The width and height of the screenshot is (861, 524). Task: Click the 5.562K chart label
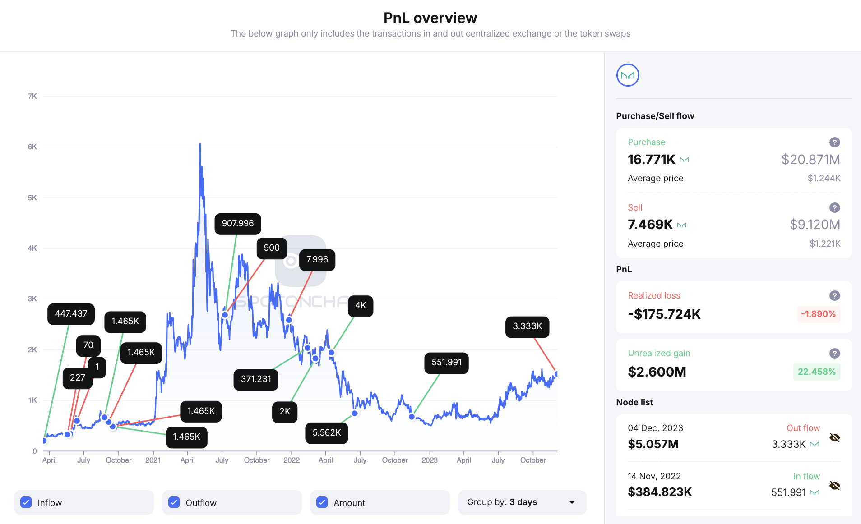(326, 432)
